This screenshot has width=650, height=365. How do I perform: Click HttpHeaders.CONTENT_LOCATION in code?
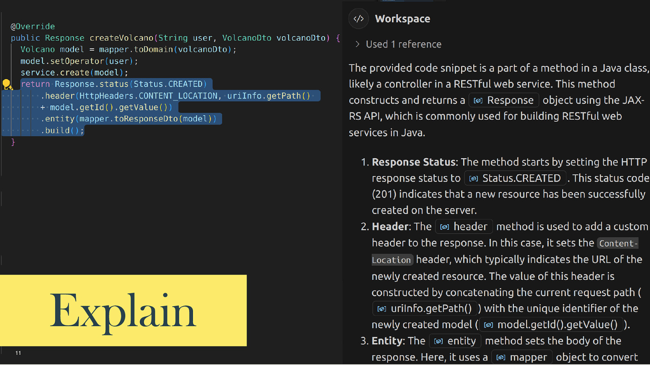148,96
